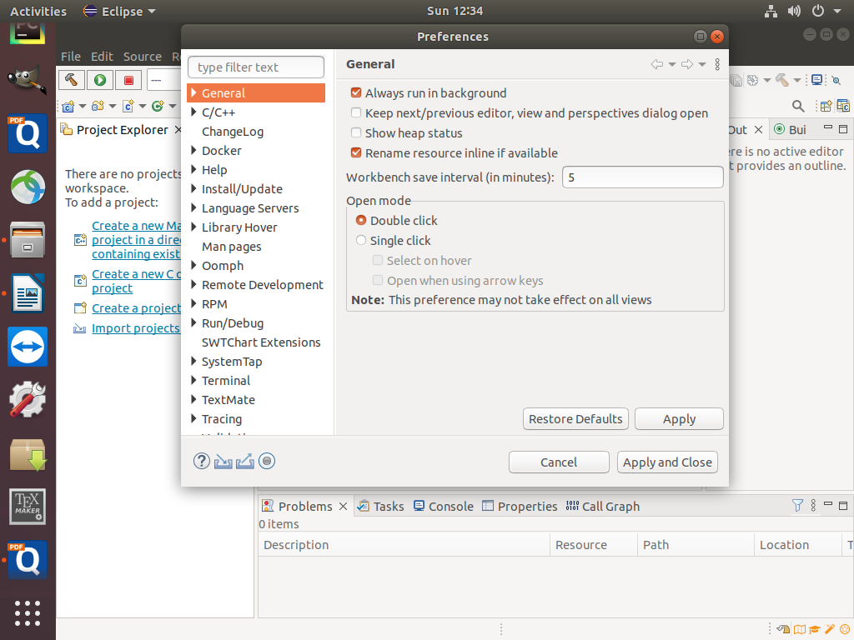Go forward in preference page history
854x640 pixels.
687,64
